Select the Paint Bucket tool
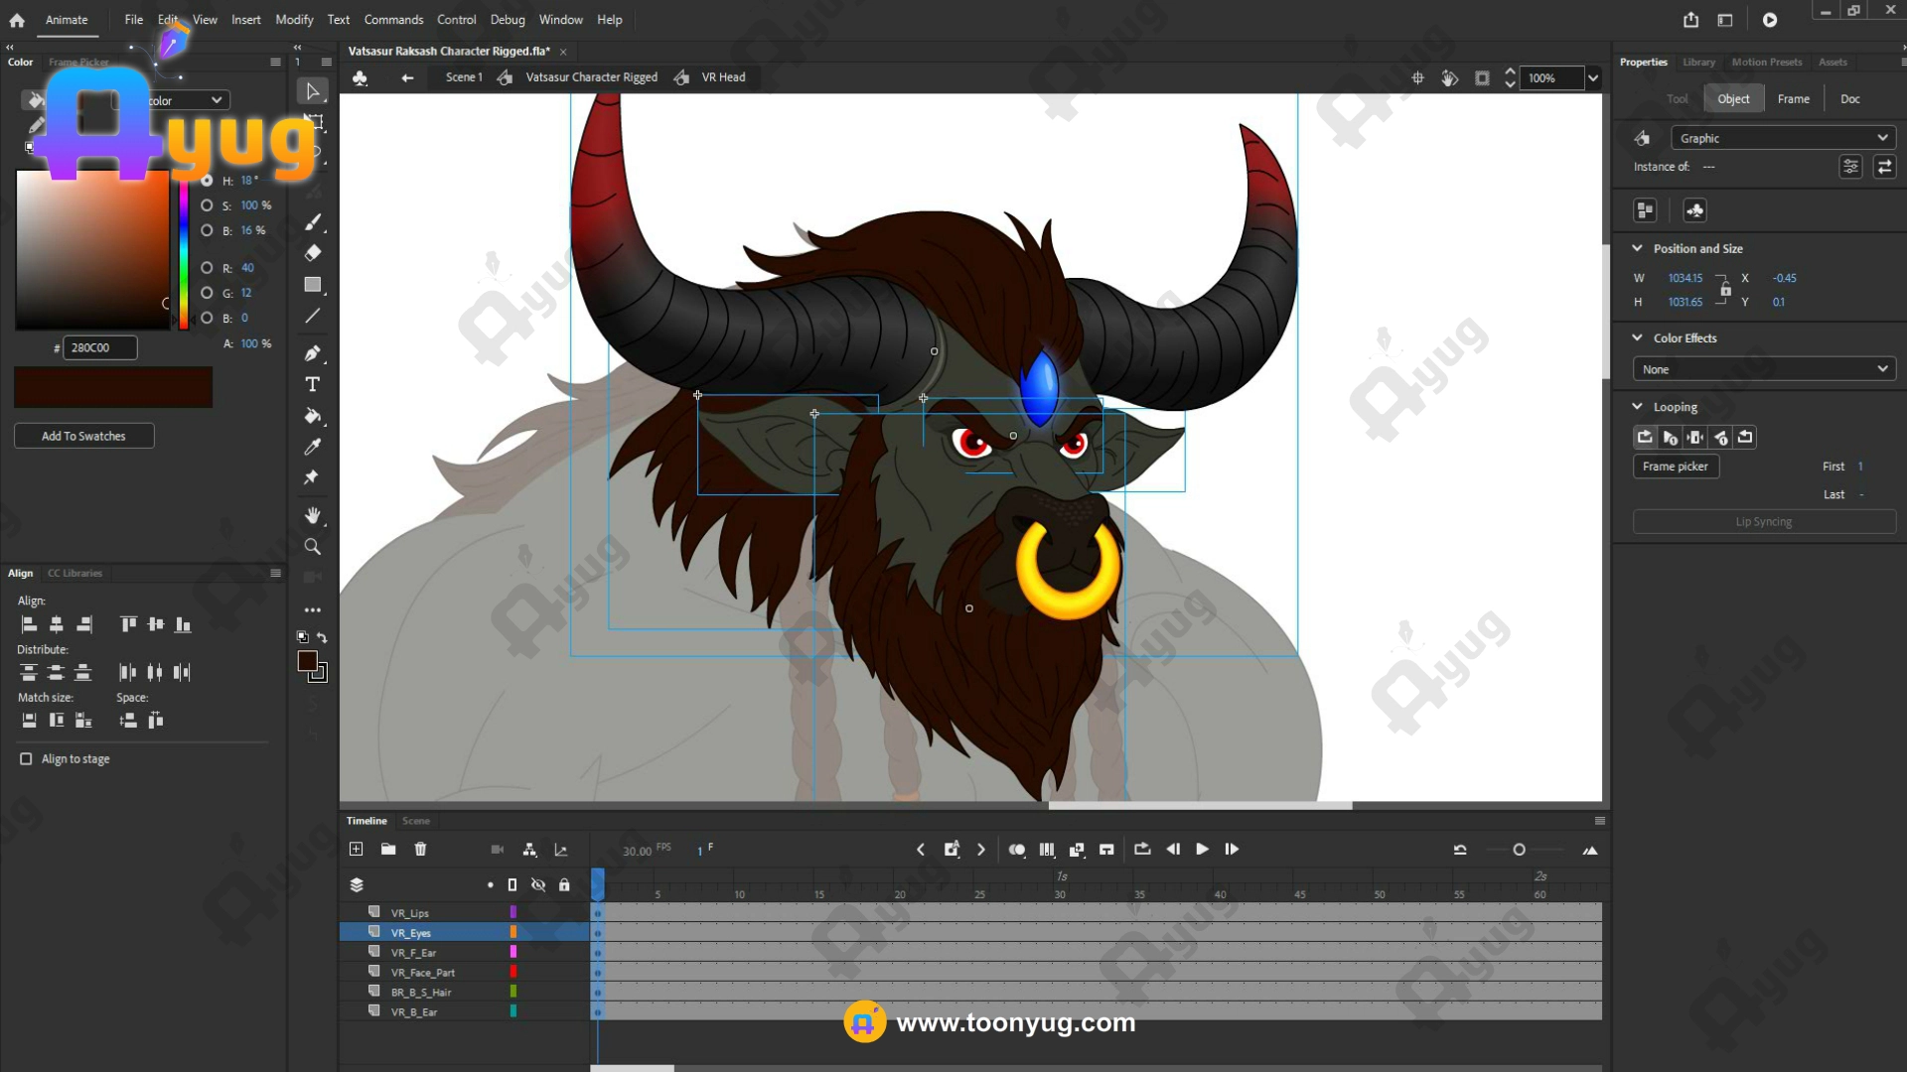 (x=312, y=416)
